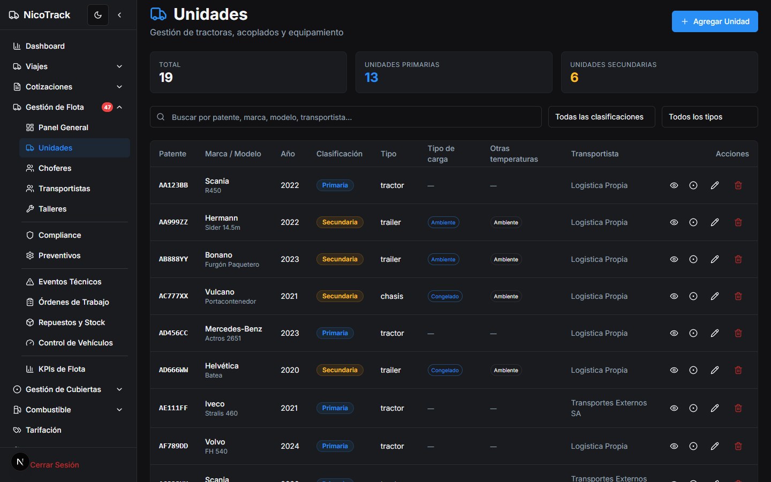The height and width of the screenshot is (482, 771).
Task: View details of unit AA999ZZ
Action: [x=674, y=222]
